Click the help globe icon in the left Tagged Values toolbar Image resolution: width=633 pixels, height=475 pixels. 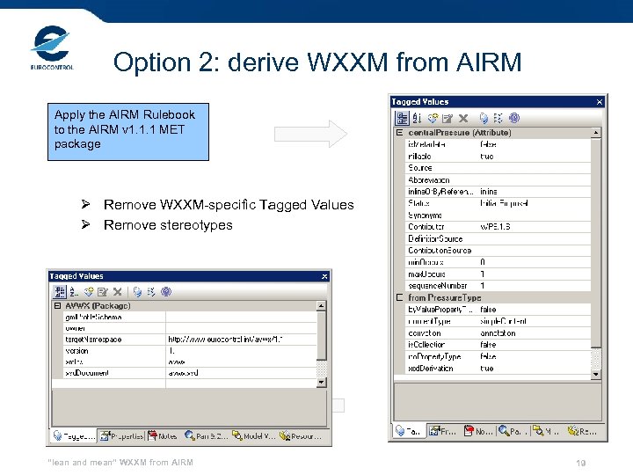point(166,292)
